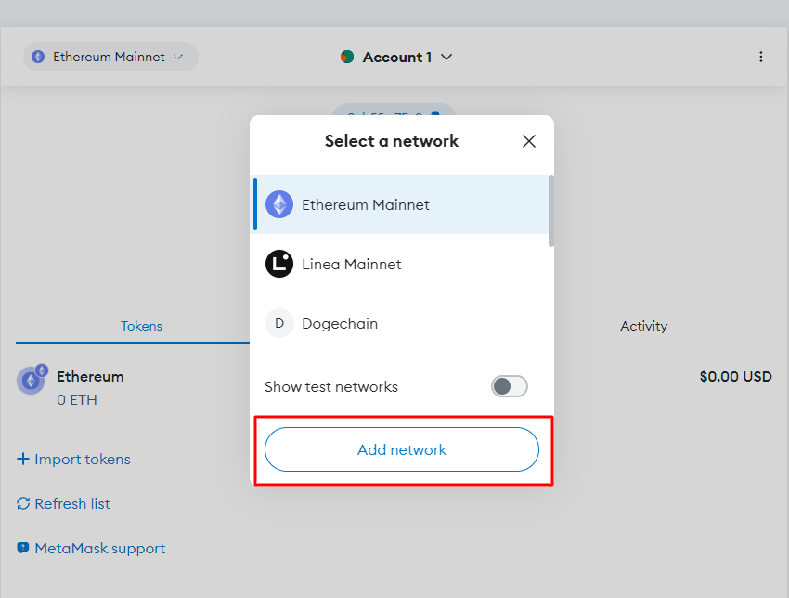Click the Show test networks label
Image resolution: width=789 pixels, height=598 pixels.
331,386
